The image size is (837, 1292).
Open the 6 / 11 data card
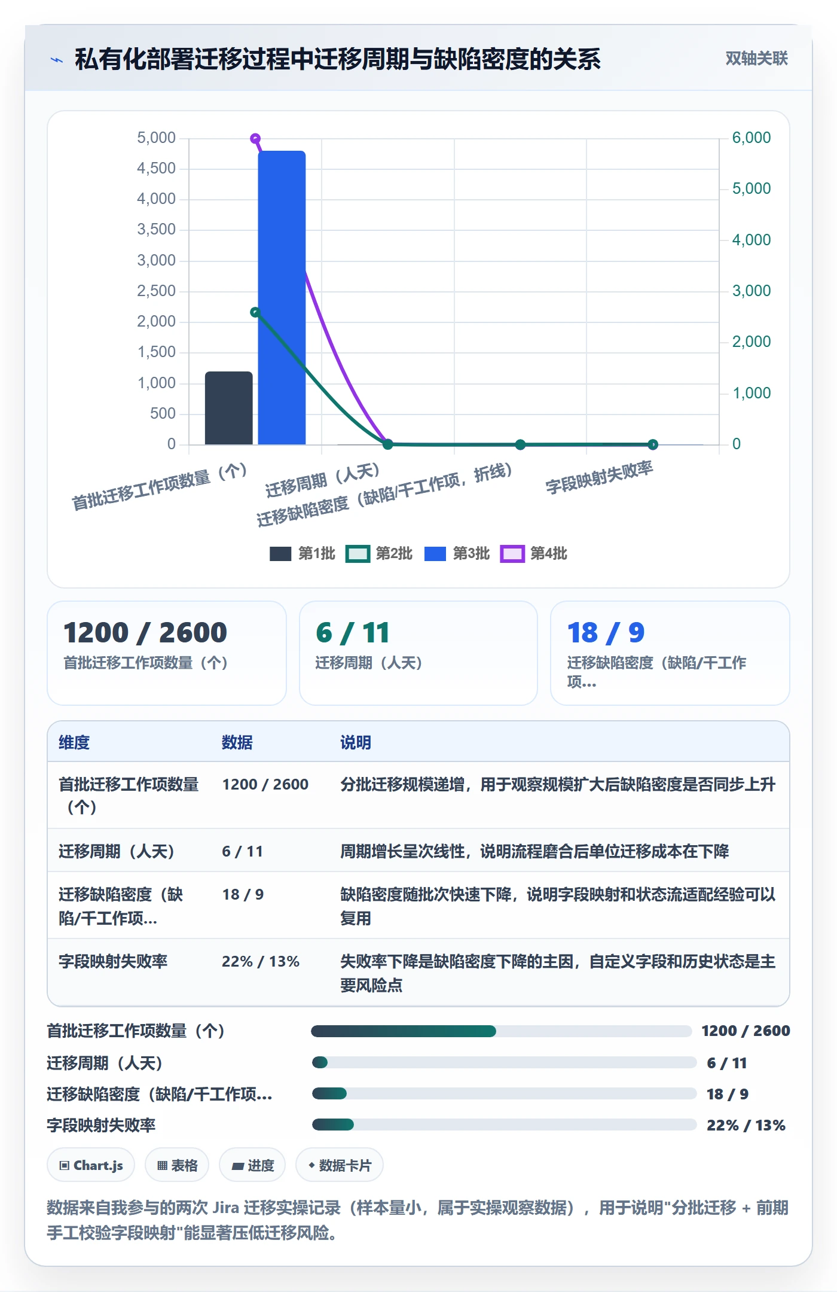tap(418, 653)
